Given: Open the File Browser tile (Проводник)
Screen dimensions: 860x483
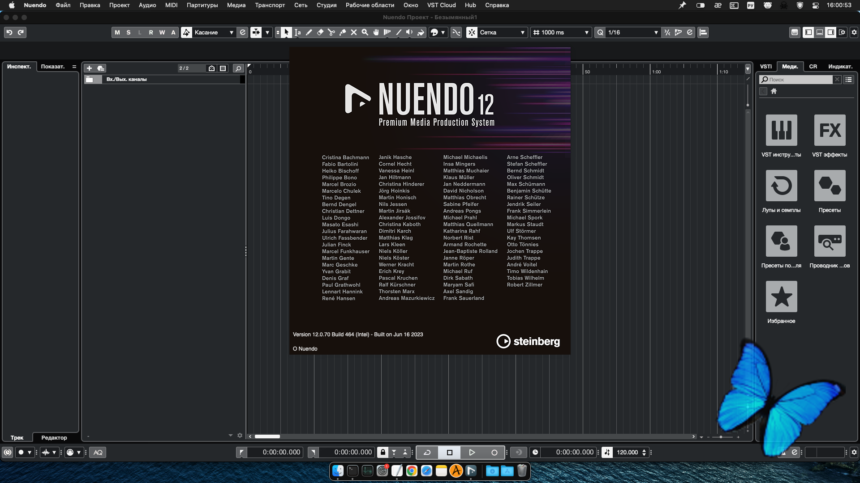Looking at the screenshot, I should point(830,241).
